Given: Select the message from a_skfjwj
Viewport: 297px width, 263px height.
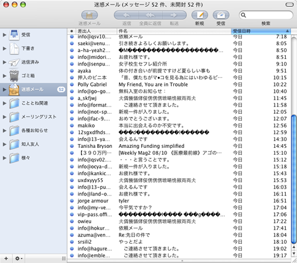Looking at the screenshot, I should pos(179,98).
